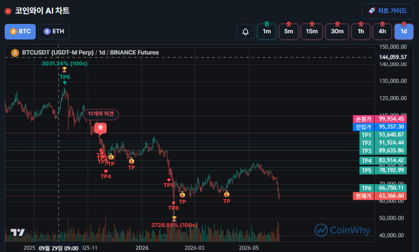419x252 pixels.
Task: Open the 11개의 의견 opinions bubble
Action: coord(101,114)
